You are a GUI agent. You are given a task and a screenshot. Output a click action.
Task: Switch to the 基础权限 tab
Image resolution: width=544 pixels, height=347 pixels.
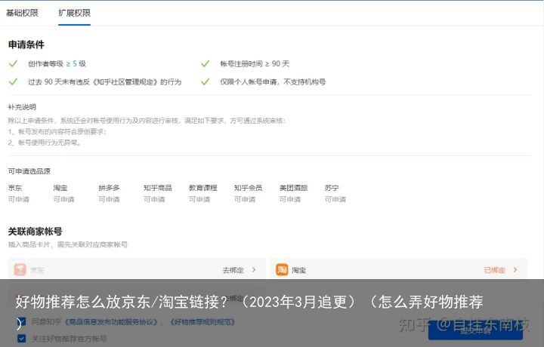(x=22, y=13)
